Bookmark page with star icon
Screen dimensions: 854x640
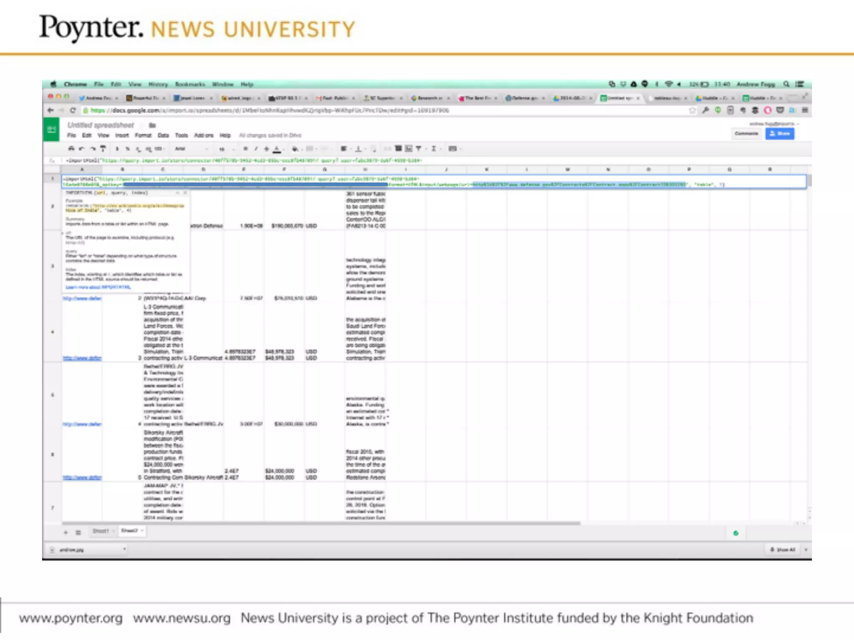coord(693,110)
